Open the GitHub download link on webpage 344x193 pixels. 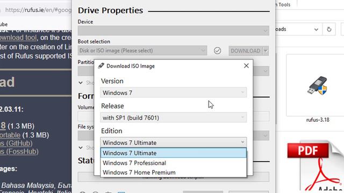(x=16, y=143)
